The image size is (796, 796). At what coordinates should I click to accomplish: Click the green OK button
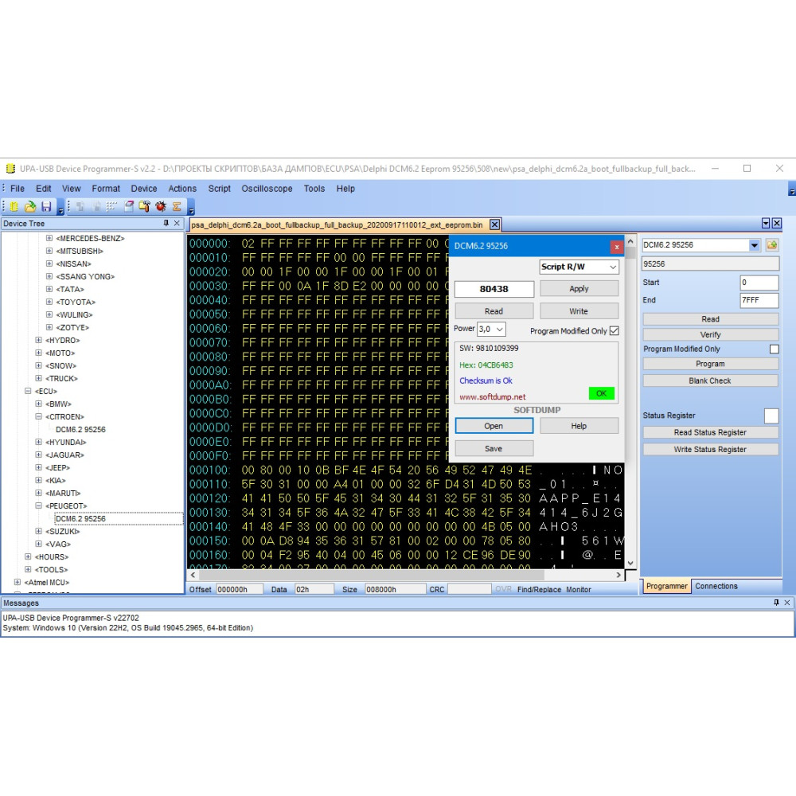[602, 393]
